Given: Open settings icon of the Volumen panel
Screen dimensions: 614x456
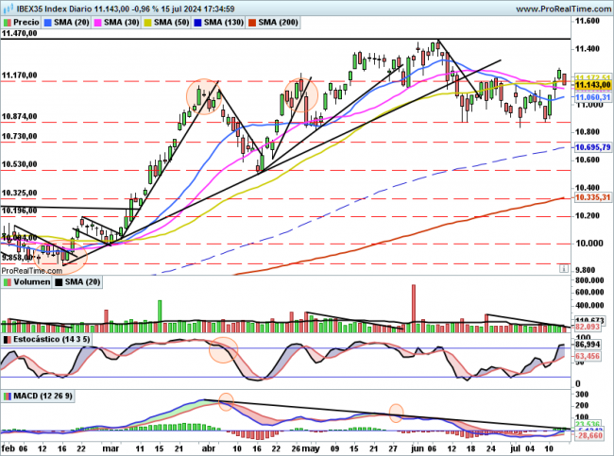Looking at the screenshot, I should coord(6,281).
